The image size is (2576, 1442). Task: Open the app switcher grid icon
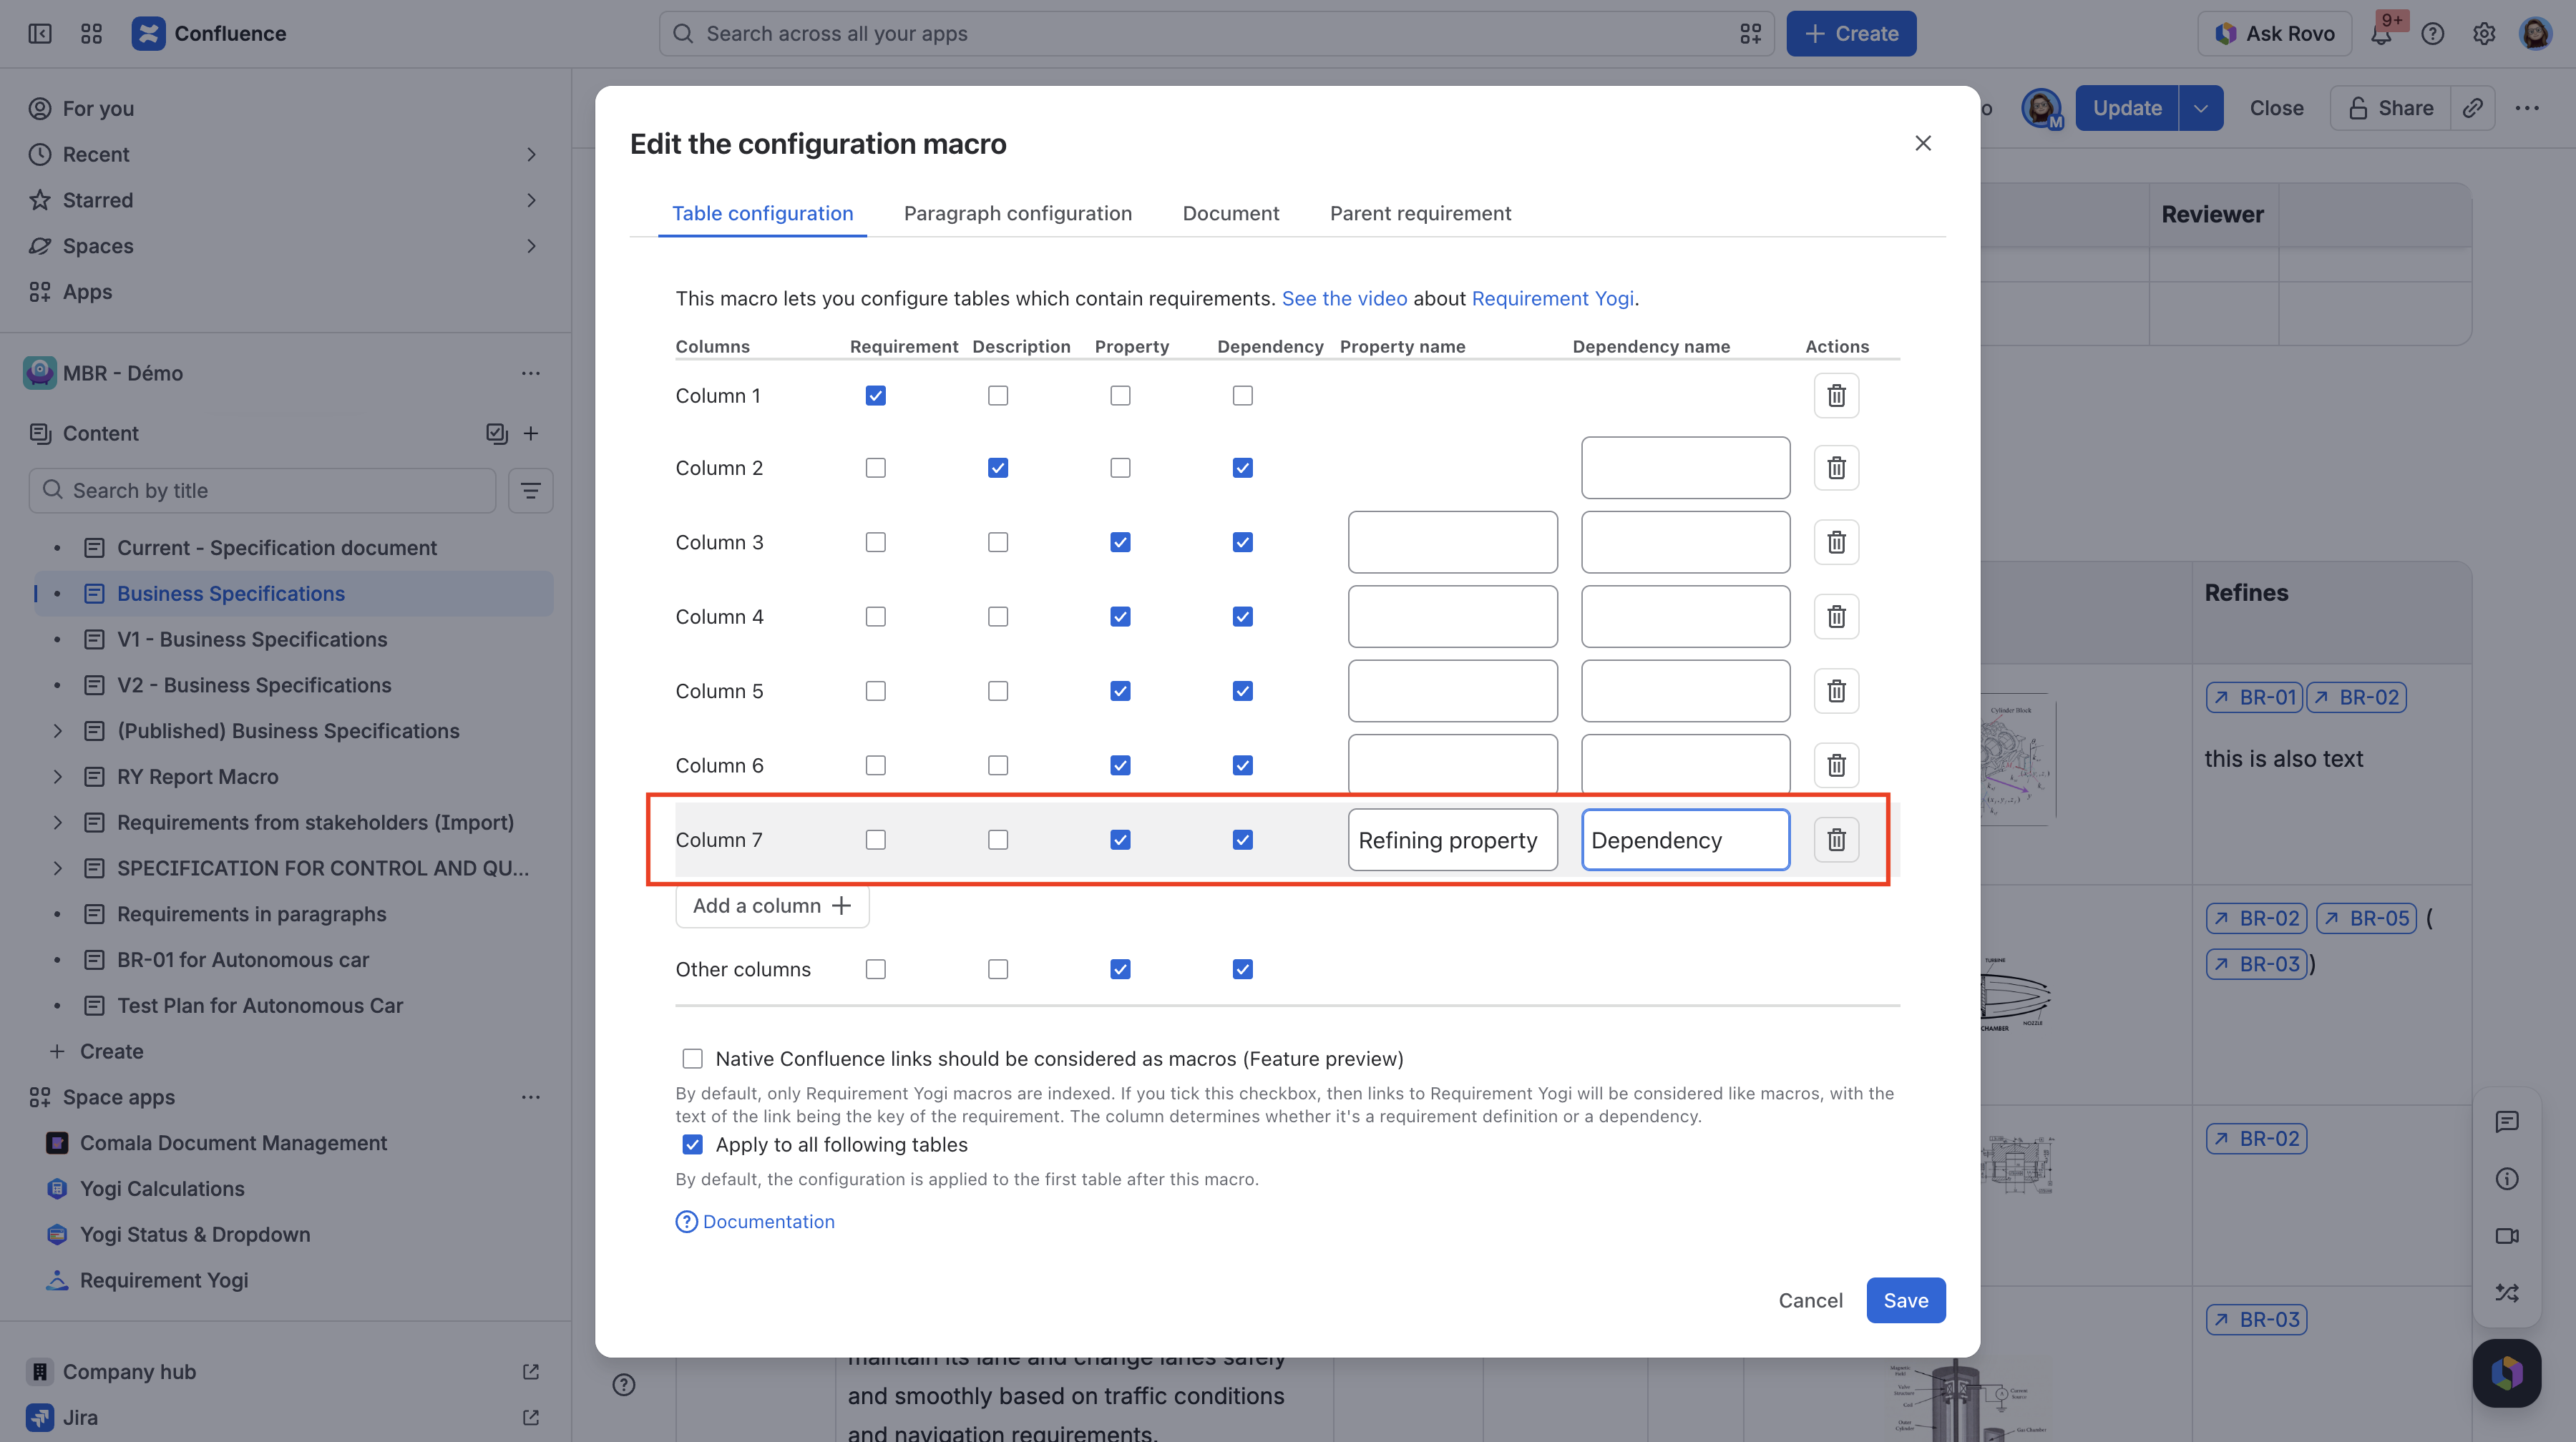pyautogui.click(x=91, y=34)
